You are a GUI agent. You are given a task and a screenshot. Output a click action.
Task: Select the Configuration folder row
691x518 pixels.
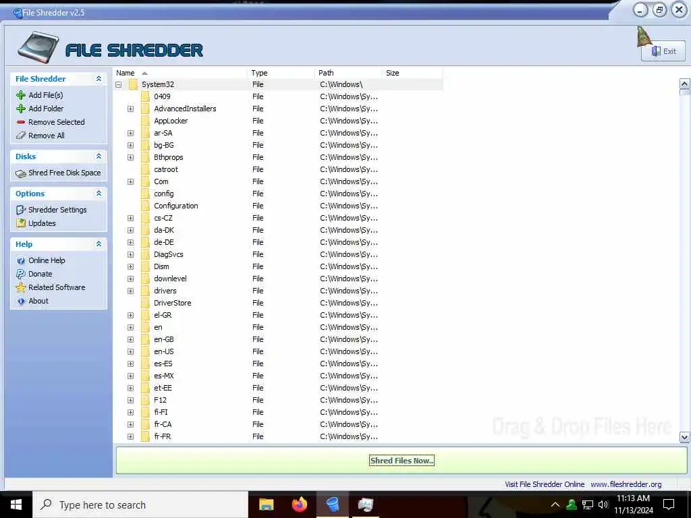click(279, 206)
